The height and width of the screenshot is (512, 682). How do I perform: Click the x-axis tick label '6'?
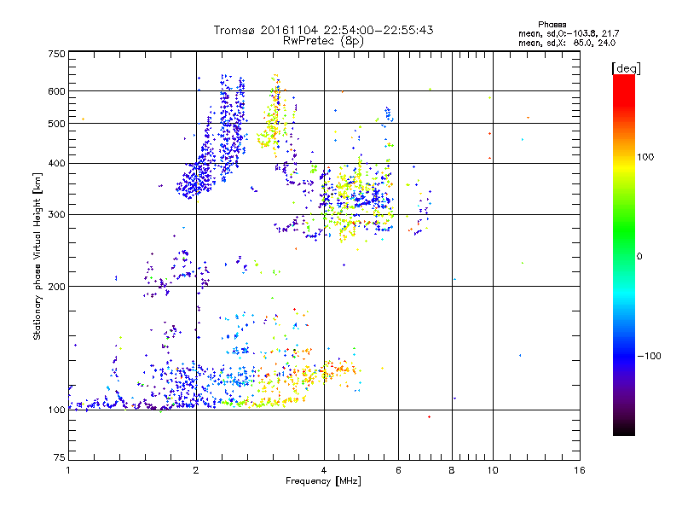[398, 470]
